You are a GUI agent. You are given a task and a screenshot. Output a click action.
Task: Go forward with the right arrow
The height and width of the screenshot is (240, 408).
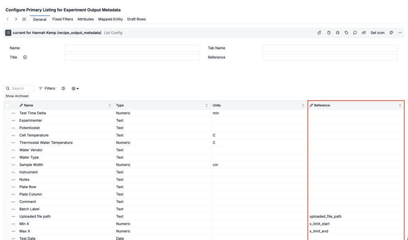(x=16, y=19)
